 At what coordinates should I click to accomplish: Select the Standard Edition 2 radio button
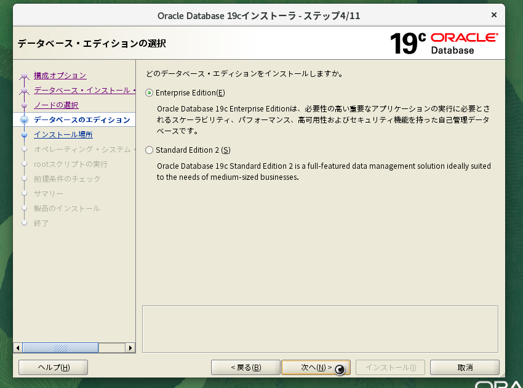point(149,150)
